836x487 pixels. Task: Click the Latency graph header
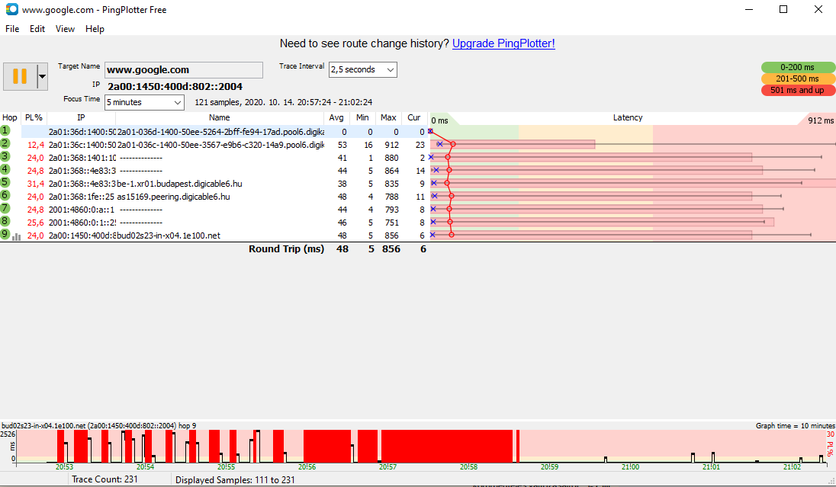[x=628, y=118]
